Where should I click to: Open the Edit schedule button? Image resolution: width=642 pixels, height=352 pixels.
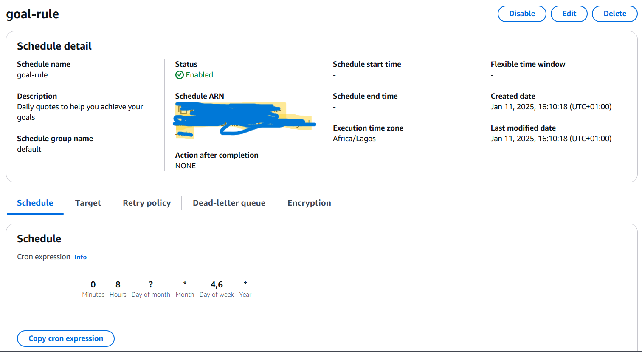[569, 14]
